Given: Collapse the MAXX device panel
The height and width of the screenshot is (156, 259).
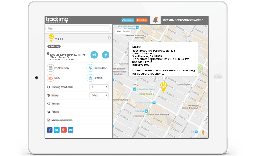Looking at the screenshot, I should (x=109, y=38).
